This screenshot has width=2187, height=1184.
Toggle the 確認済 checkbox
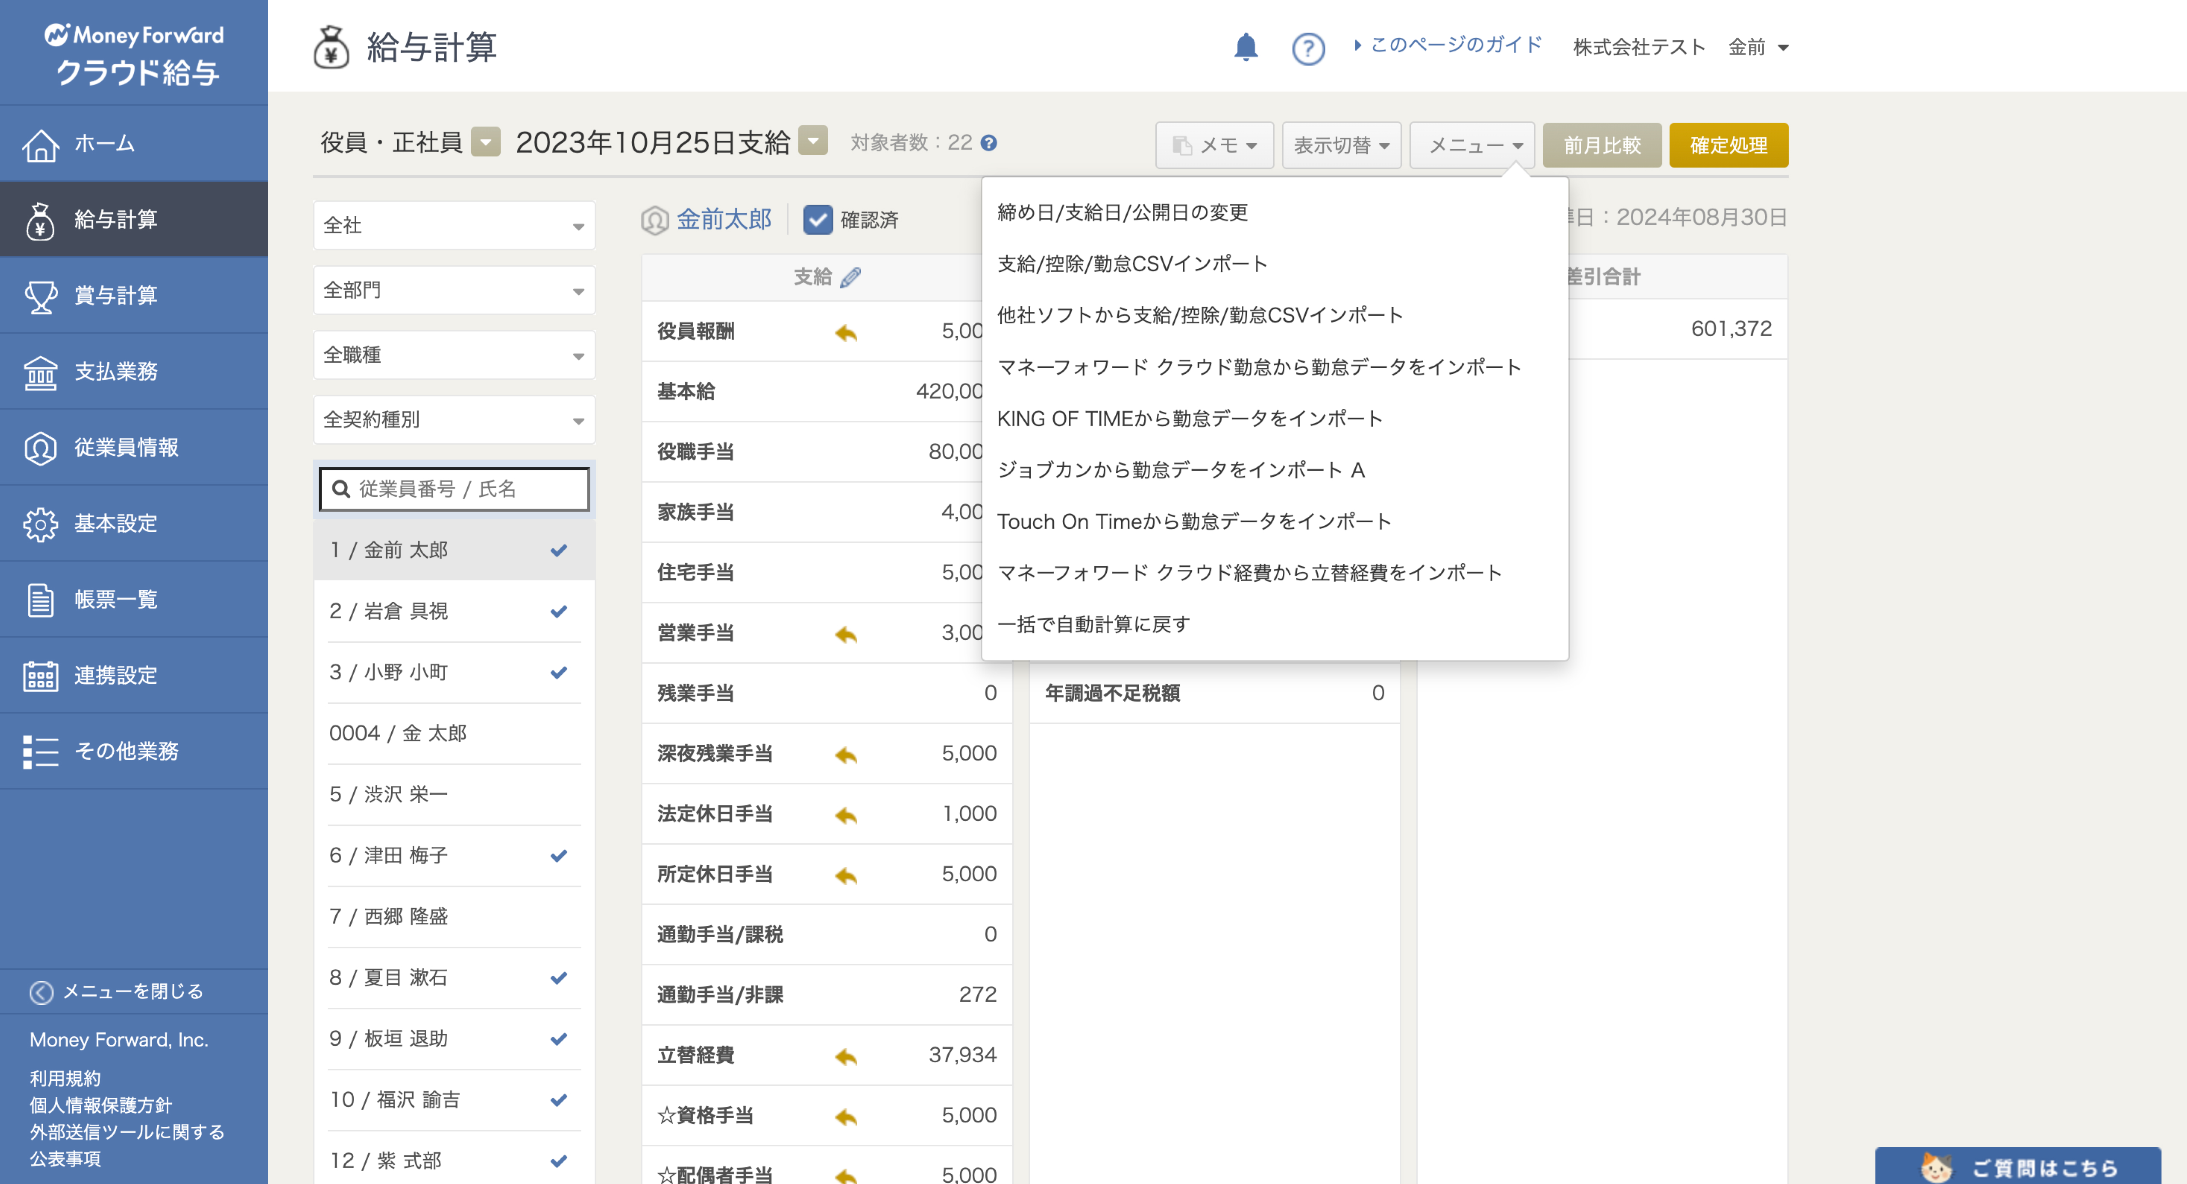(x=818, y=220)
